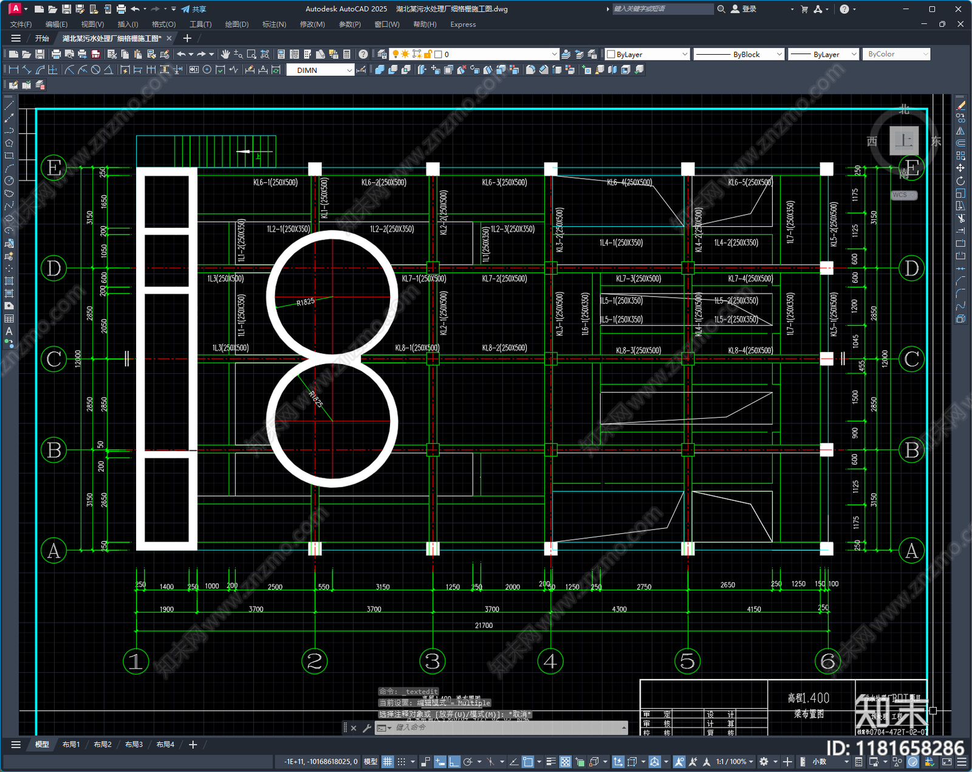The width and height of the screenshot is (972, 772).
Task: Click the Solid Union icon
Action: [x=380, y=70]
